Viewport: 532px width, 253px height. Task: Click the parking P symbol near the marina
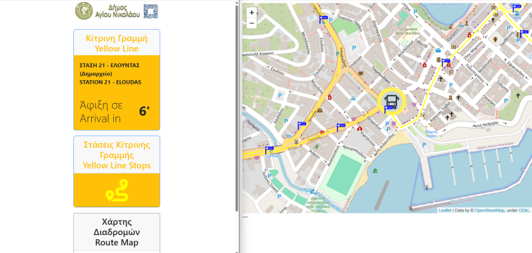point(424,145)
